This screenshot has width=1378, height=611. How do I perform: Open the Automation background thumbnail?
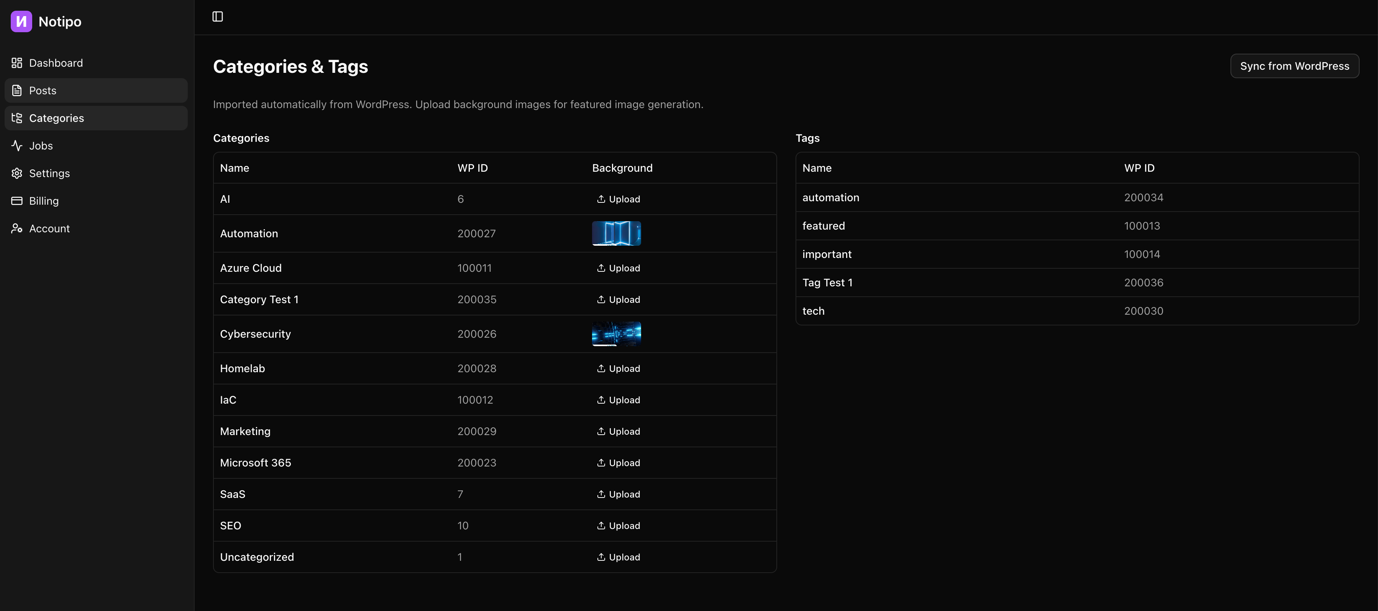click(616, 233)
